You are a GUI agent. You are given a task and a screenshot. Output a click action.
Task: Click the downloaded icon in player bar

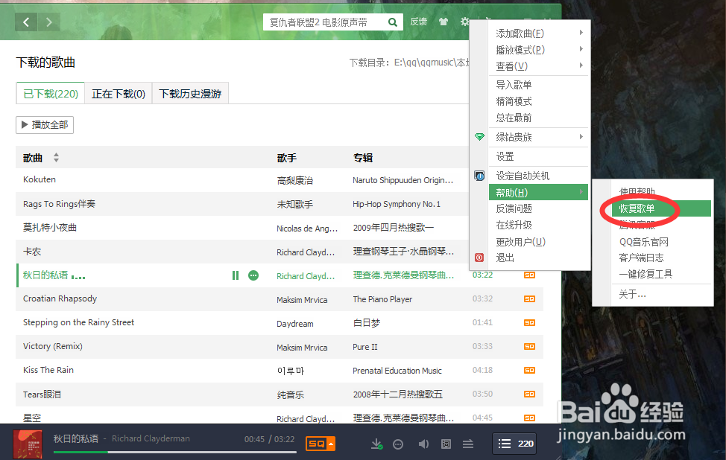tap(377, 444)
